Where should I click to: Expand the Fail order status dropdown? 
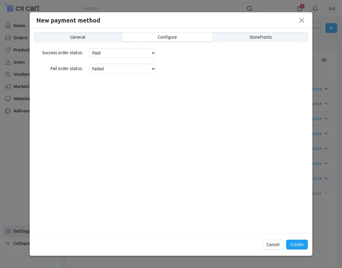[x=122, y=69]
